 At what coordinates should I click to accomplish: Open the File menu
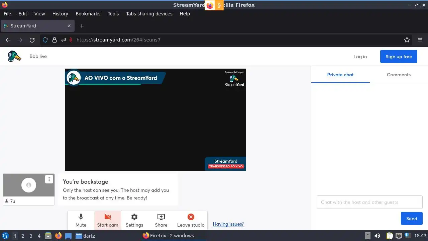pos(7,14)
